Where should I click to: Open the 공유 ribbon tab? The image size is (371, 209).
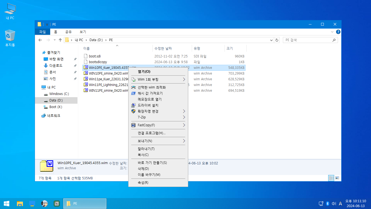(x=68, y=32)
